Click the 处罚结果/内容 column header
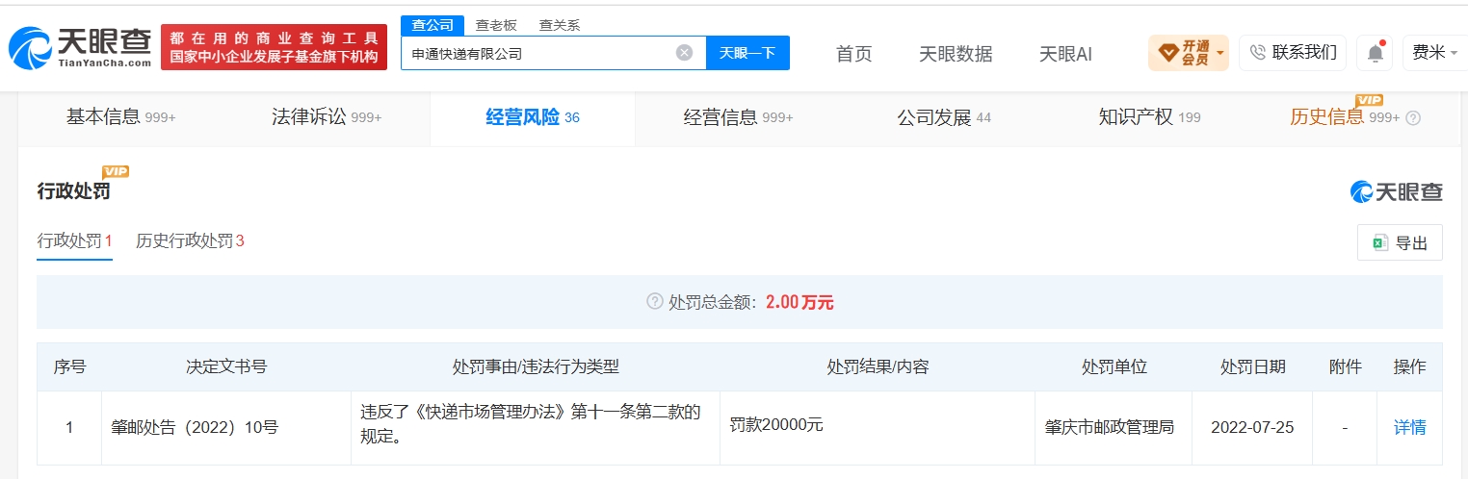The height and width of the screenshot is (479, 1468). pos(878,366)
